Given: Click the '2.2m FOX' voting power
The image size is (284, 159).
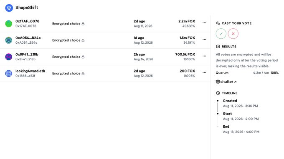Looking at the screenshot, I should pos(187,21).
